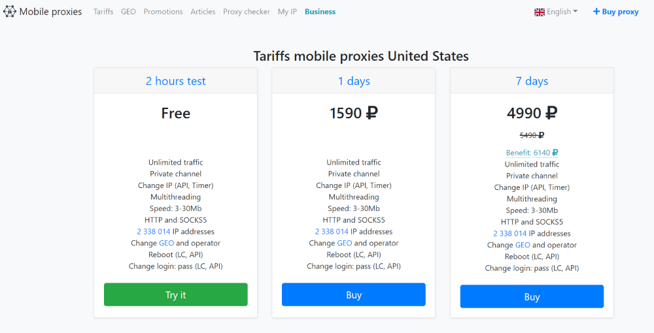Open GEO link in the Free plan

[166, 243]
